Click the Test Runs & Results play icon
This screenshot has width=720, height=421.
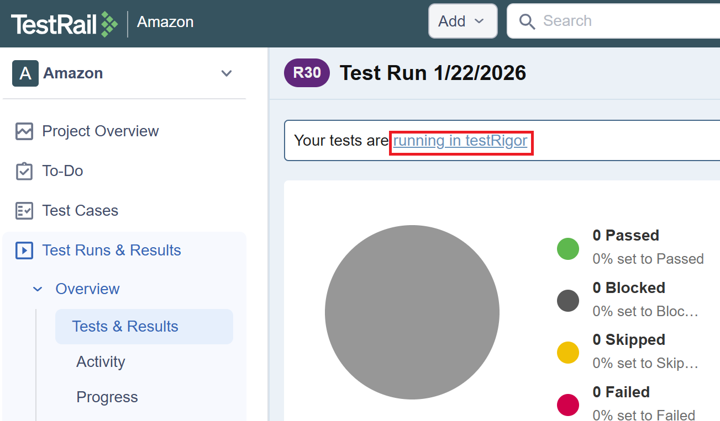coord(24,251)
